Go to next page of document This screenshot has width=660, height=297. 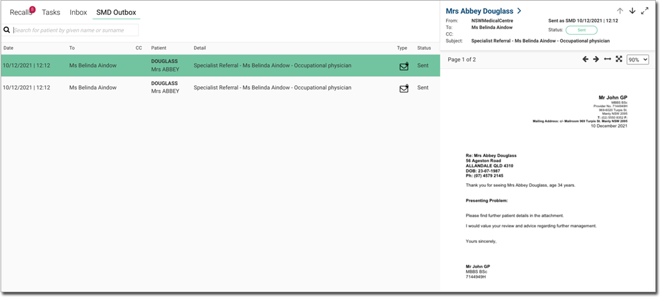pyautogui.click(x=596, y=60)
